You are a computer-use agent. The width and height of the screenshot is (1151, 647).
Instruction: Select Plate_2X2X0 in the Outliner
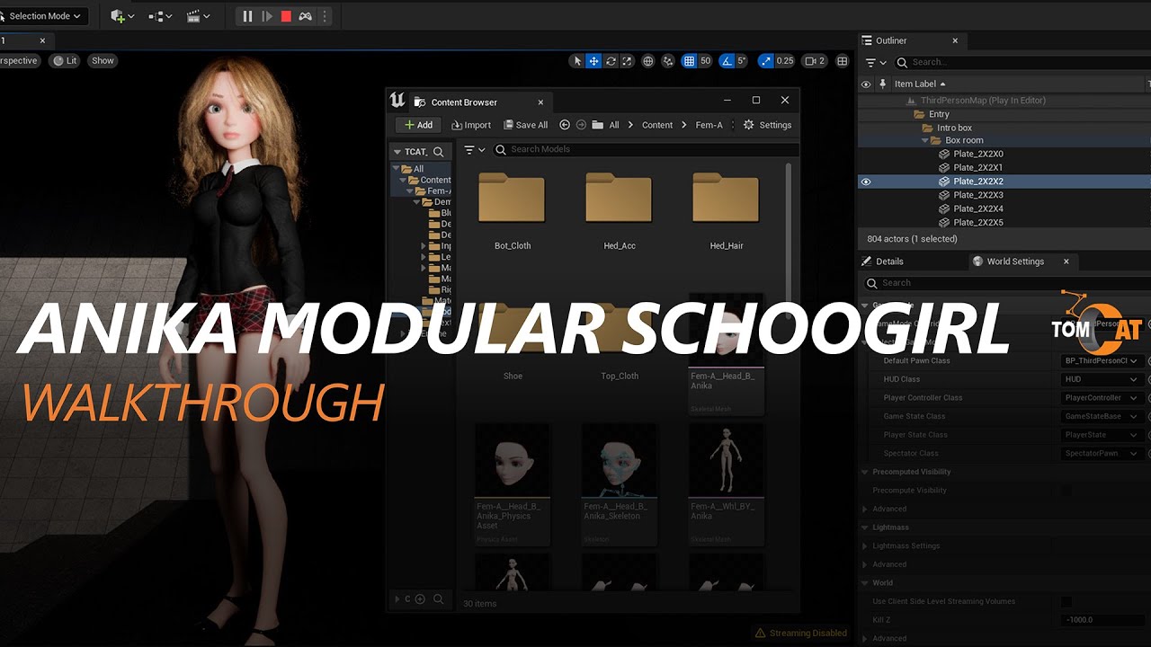coord(978,154)
